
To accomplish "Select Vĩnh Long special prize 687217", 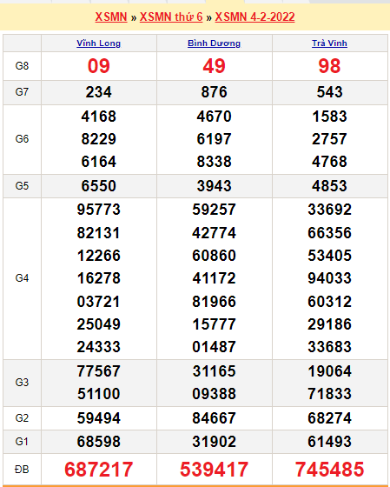I will (x=99, y=469).
